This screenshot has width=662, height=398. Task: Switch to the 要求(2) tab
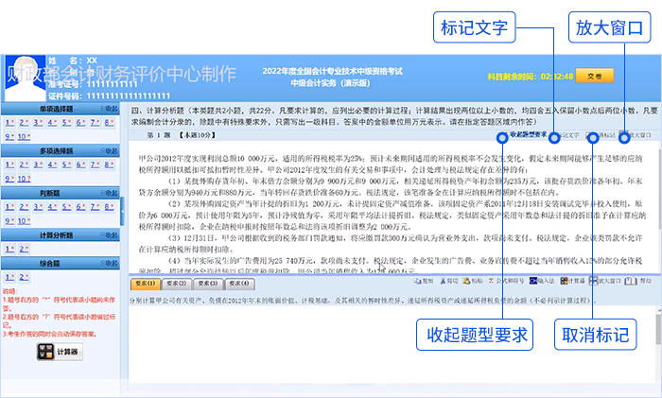175,282
